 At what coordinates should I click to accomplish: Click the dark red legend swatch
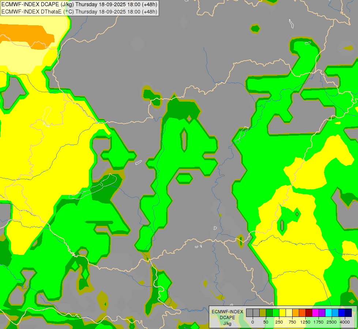pos(309,313)
